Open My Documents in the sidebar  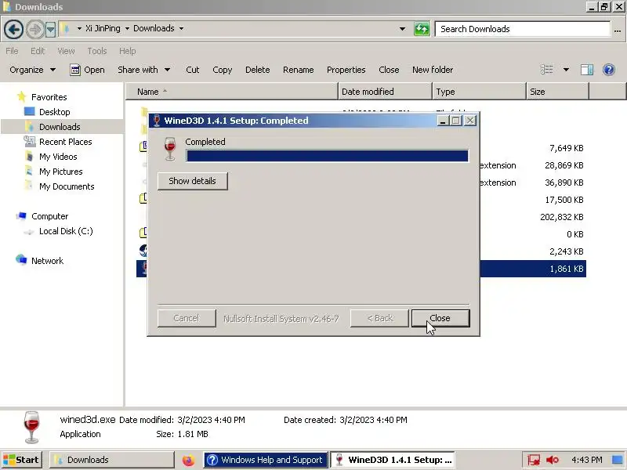tap(67, 186)
